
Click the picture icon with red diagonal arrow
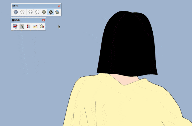tap(35, 26)
